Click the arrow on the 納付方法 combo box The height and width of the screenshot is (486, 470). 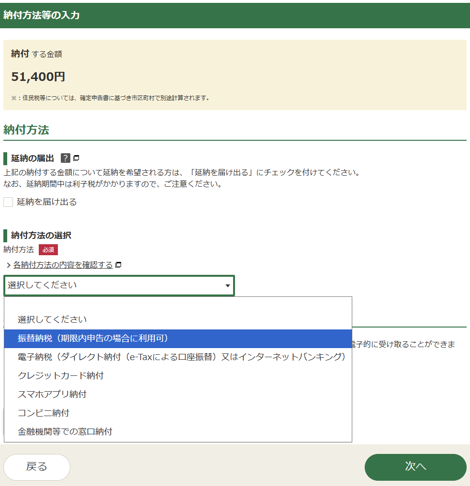(227, 286)
